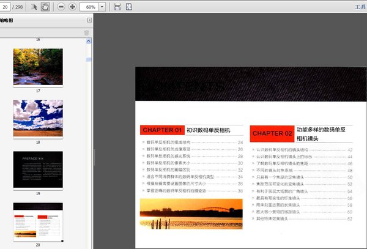Click the fit width scrolling icon
This screenshot has height=249, width=367.
coord(117,6)
